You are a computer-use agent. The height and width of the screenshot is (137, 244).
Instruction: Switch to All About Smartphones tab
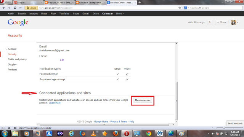coord(90,3)
